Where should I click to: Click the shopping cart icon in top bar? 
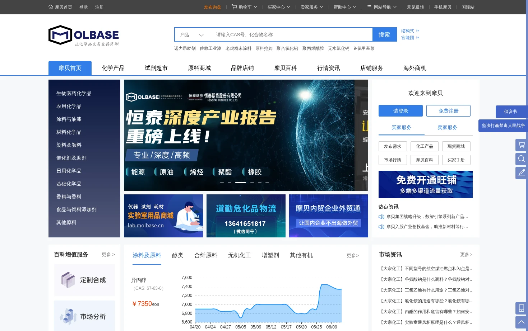click(x=234, y=7)
